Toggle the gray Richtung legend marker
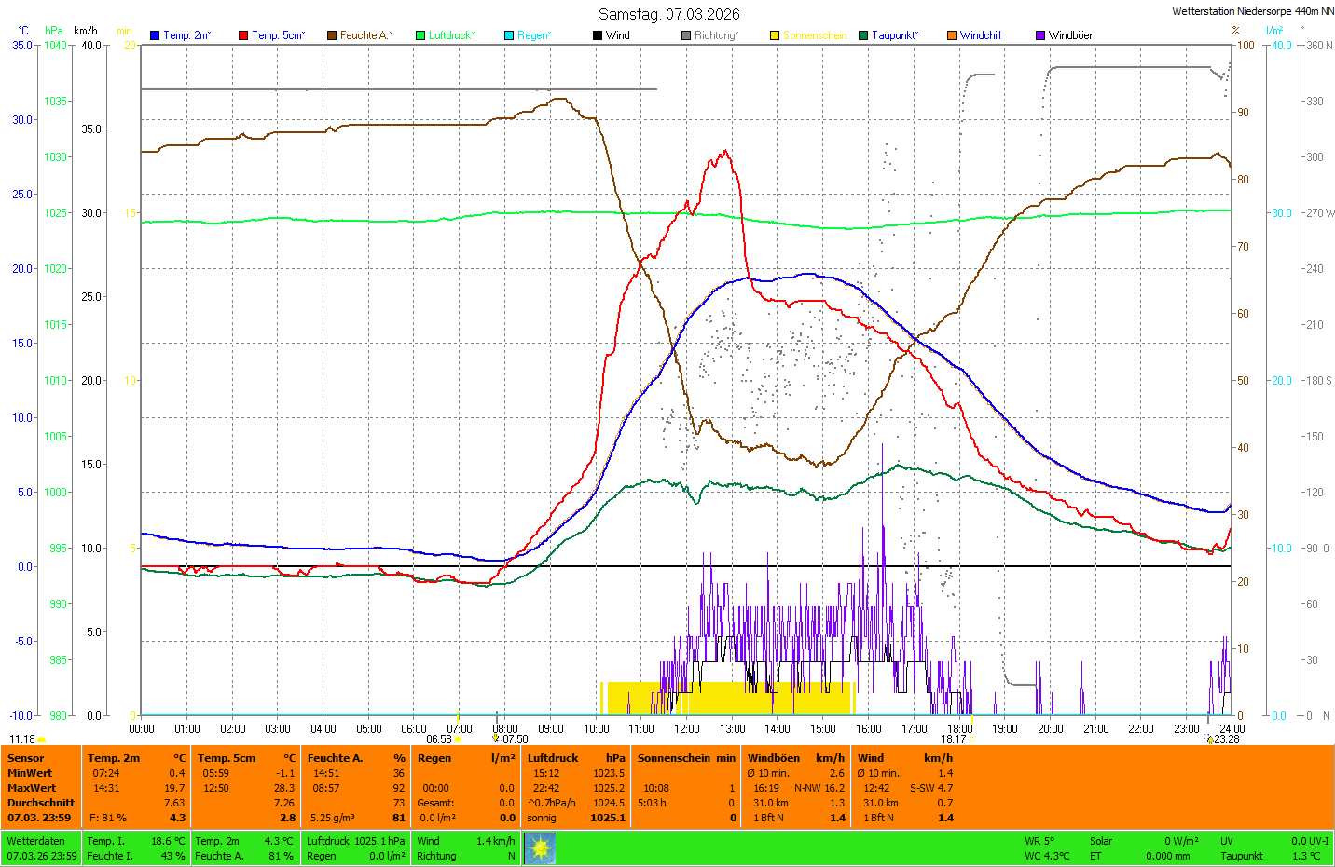1335x867 pixels. coord(686,35)
